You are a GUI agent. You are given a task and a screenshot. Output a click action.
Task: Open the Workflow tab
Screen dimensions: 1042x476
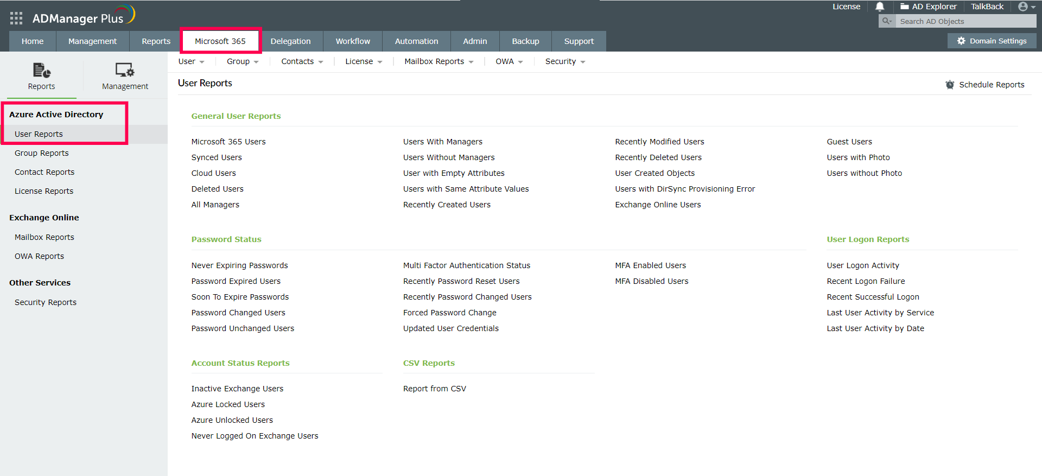coord(353,41)
